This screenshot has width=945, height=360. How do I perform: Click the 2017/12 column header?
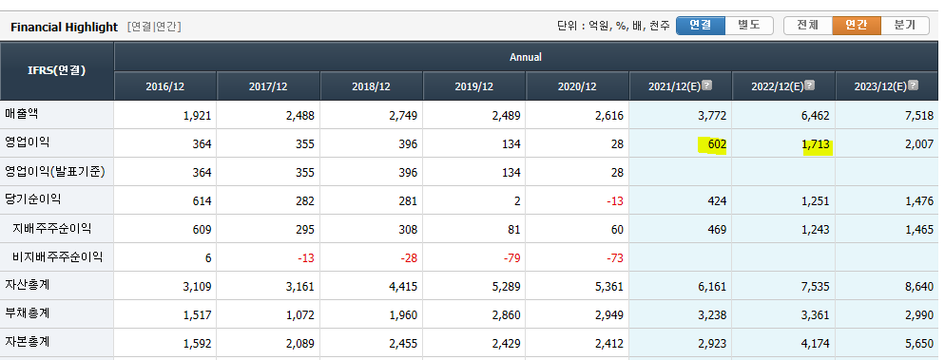click(268, 86)
